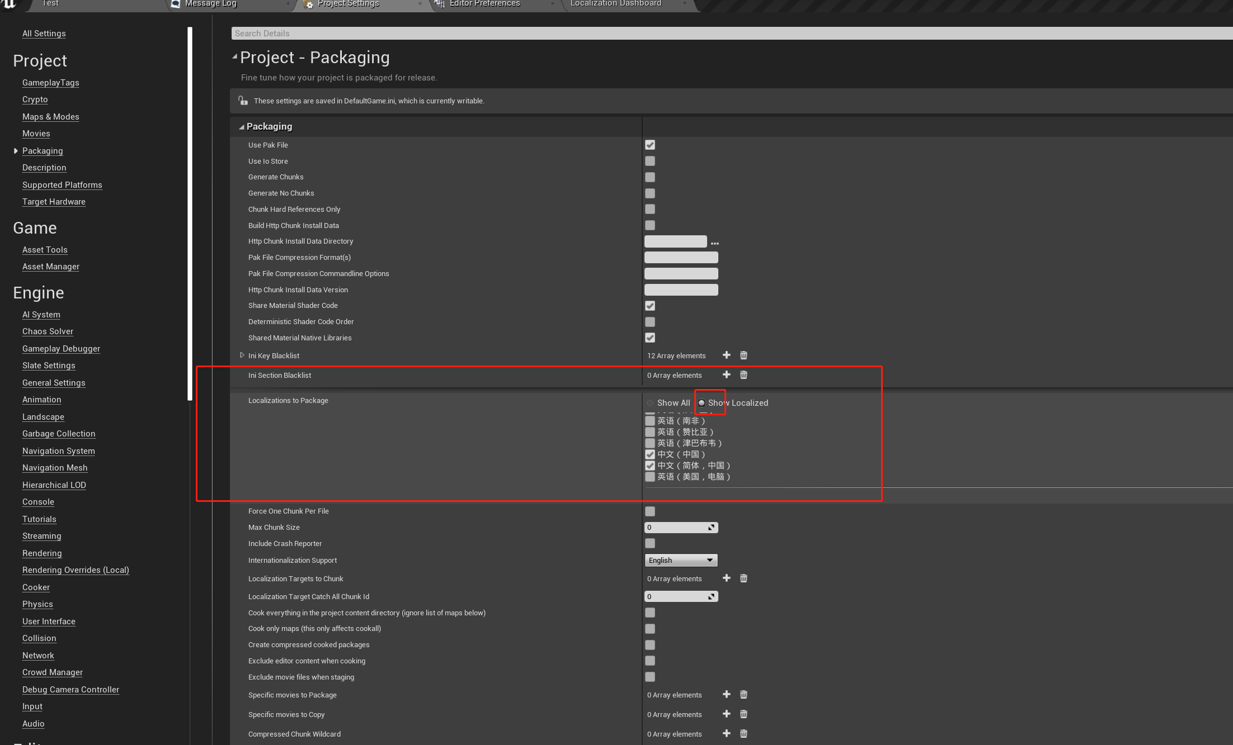Add element to Compressed Chunk Wildcard
This screenshot has height=745, width=1233.
pyautogui.click(x=726, y=734)
